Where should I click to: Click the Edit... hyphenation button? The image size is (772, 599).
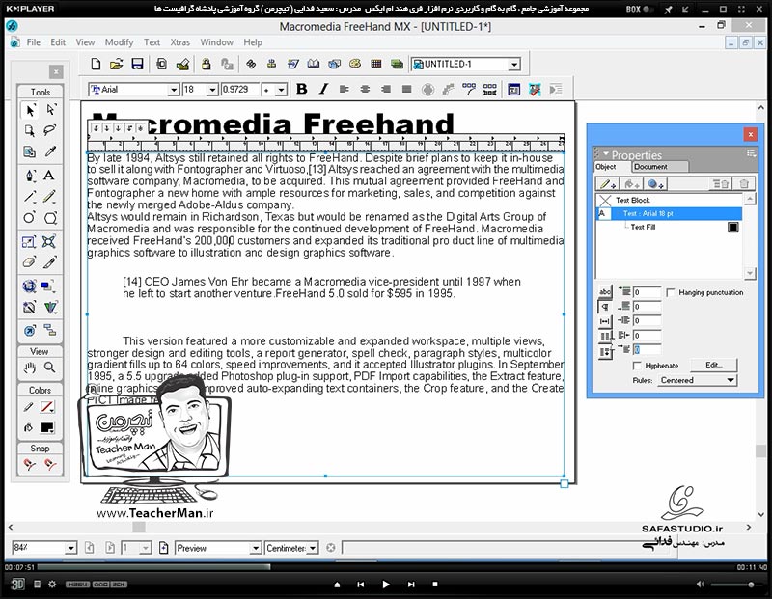coord(714,365)
